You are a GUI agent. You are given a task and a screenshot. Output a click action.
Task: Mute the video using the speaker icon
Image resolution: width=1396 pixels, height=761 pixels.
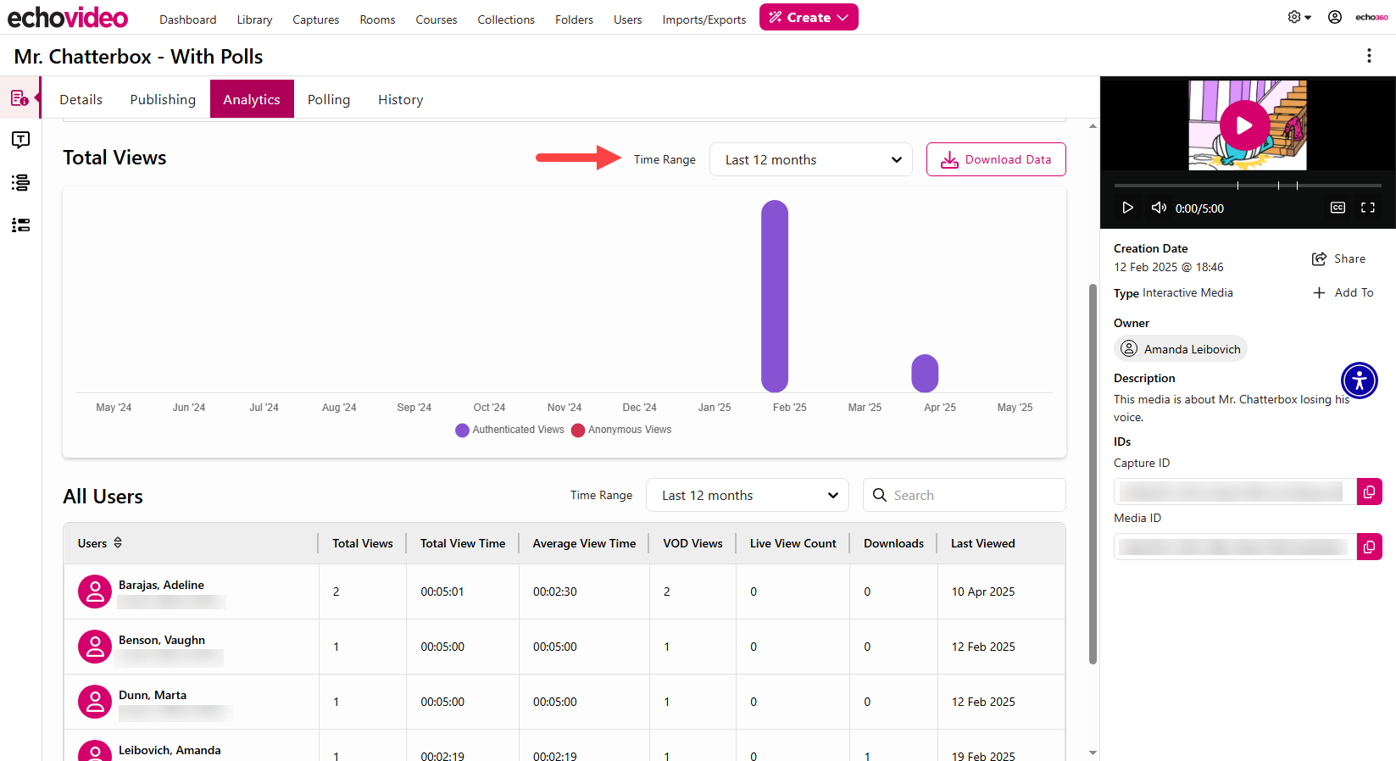1159,208
